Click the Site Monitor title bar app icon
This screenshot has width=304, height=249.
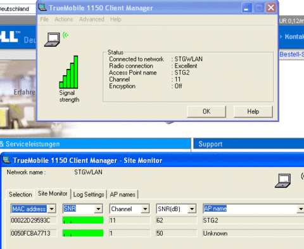point(6,160)
